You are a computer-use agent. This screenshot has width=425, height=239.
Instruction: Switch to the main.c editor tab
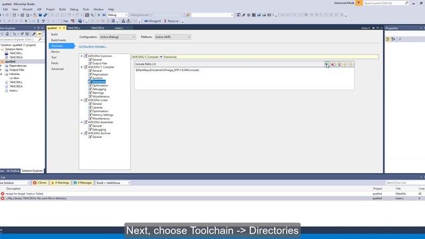119,28
